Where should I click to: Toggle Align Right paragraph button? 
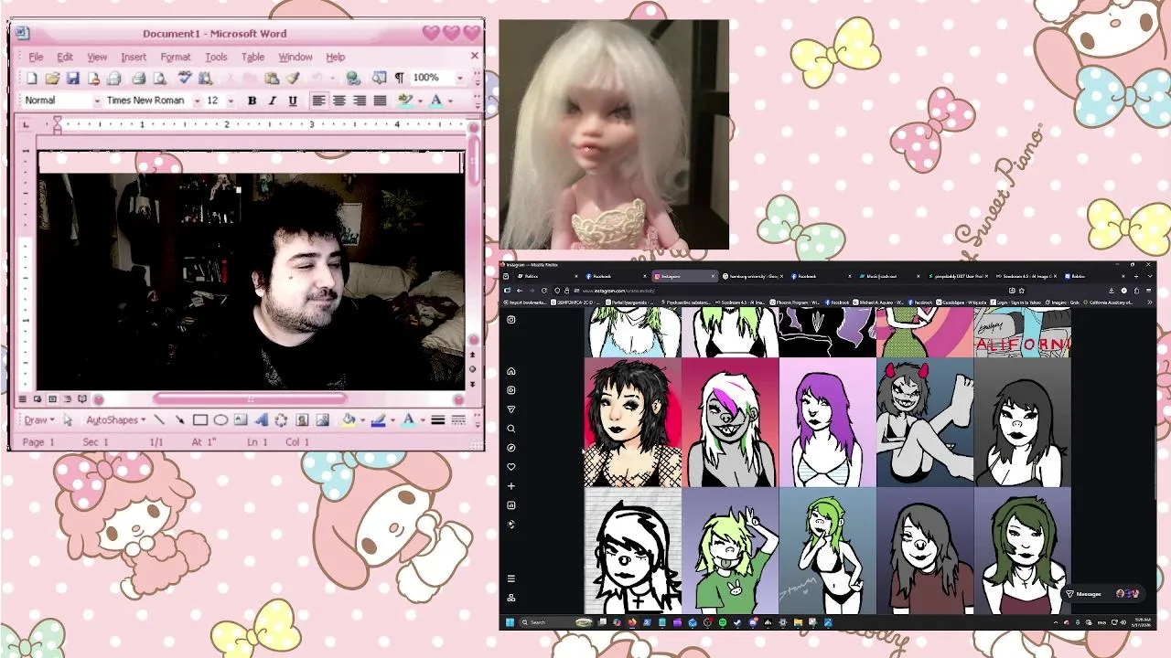[x=360, y=101]
